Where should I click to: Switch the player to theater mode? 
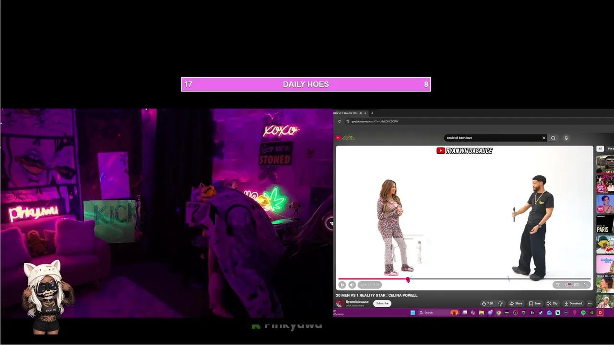tap(576, 285)
